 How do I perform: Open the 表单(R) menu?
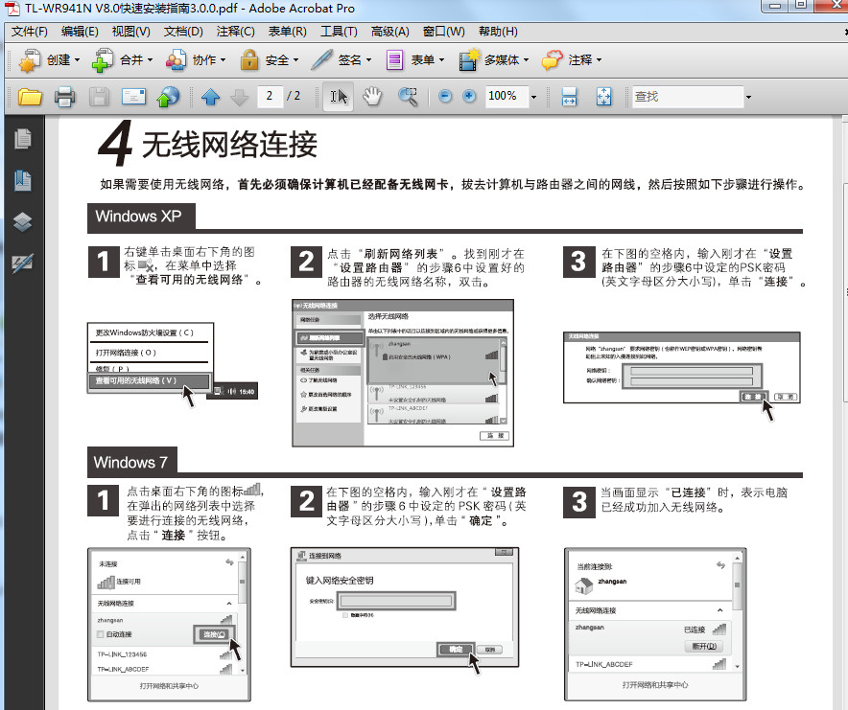pos(287,32)
